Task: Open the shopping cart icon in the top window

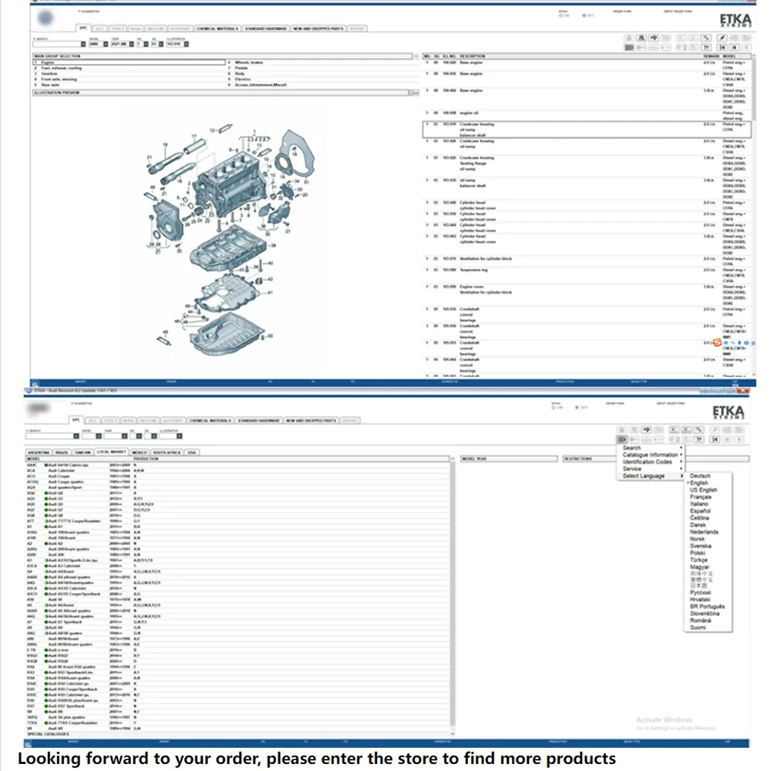Action: 706,47
